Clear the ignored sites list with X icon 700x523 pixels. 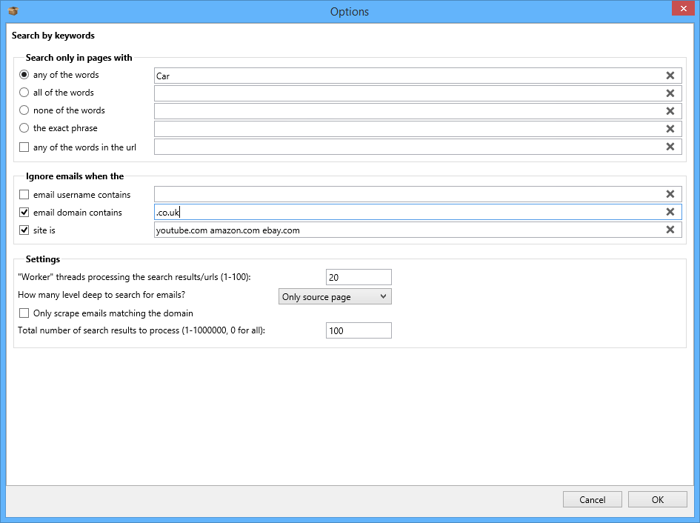click(x=670, y=230)
